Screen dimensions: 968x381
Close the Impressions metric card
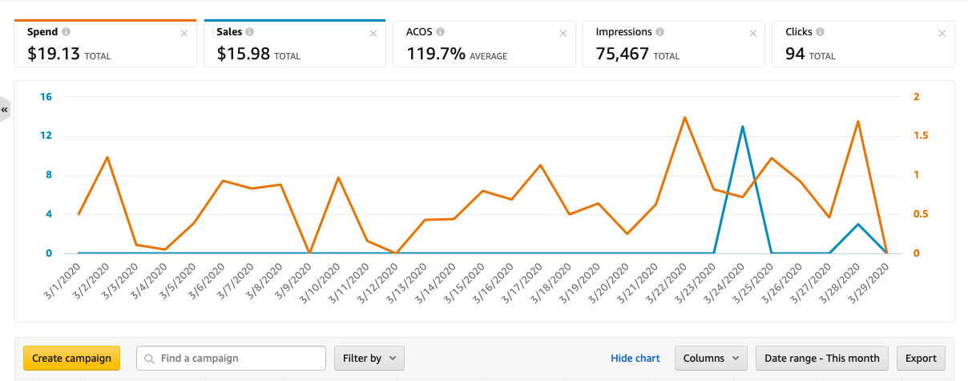point(752,33)
